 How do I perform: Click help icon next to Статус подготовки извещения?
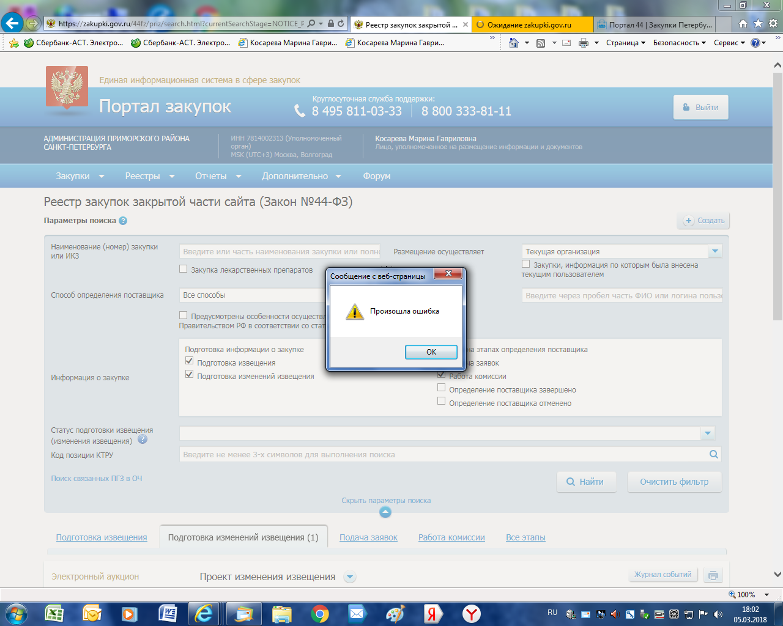click(143, 439)
